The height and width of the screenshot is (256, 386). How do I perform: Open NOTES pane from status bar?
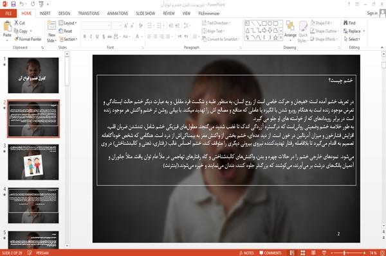(x=246, y=253)
